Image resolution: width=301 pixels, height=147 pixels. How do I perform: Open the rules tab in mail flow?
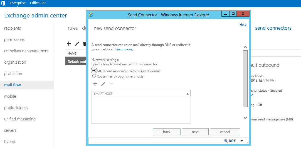tap(73, 28)
